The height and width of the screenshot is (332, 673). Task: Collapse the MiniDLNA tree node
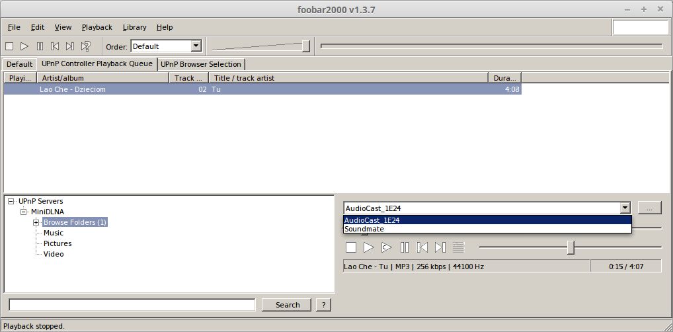pos(23,212)
